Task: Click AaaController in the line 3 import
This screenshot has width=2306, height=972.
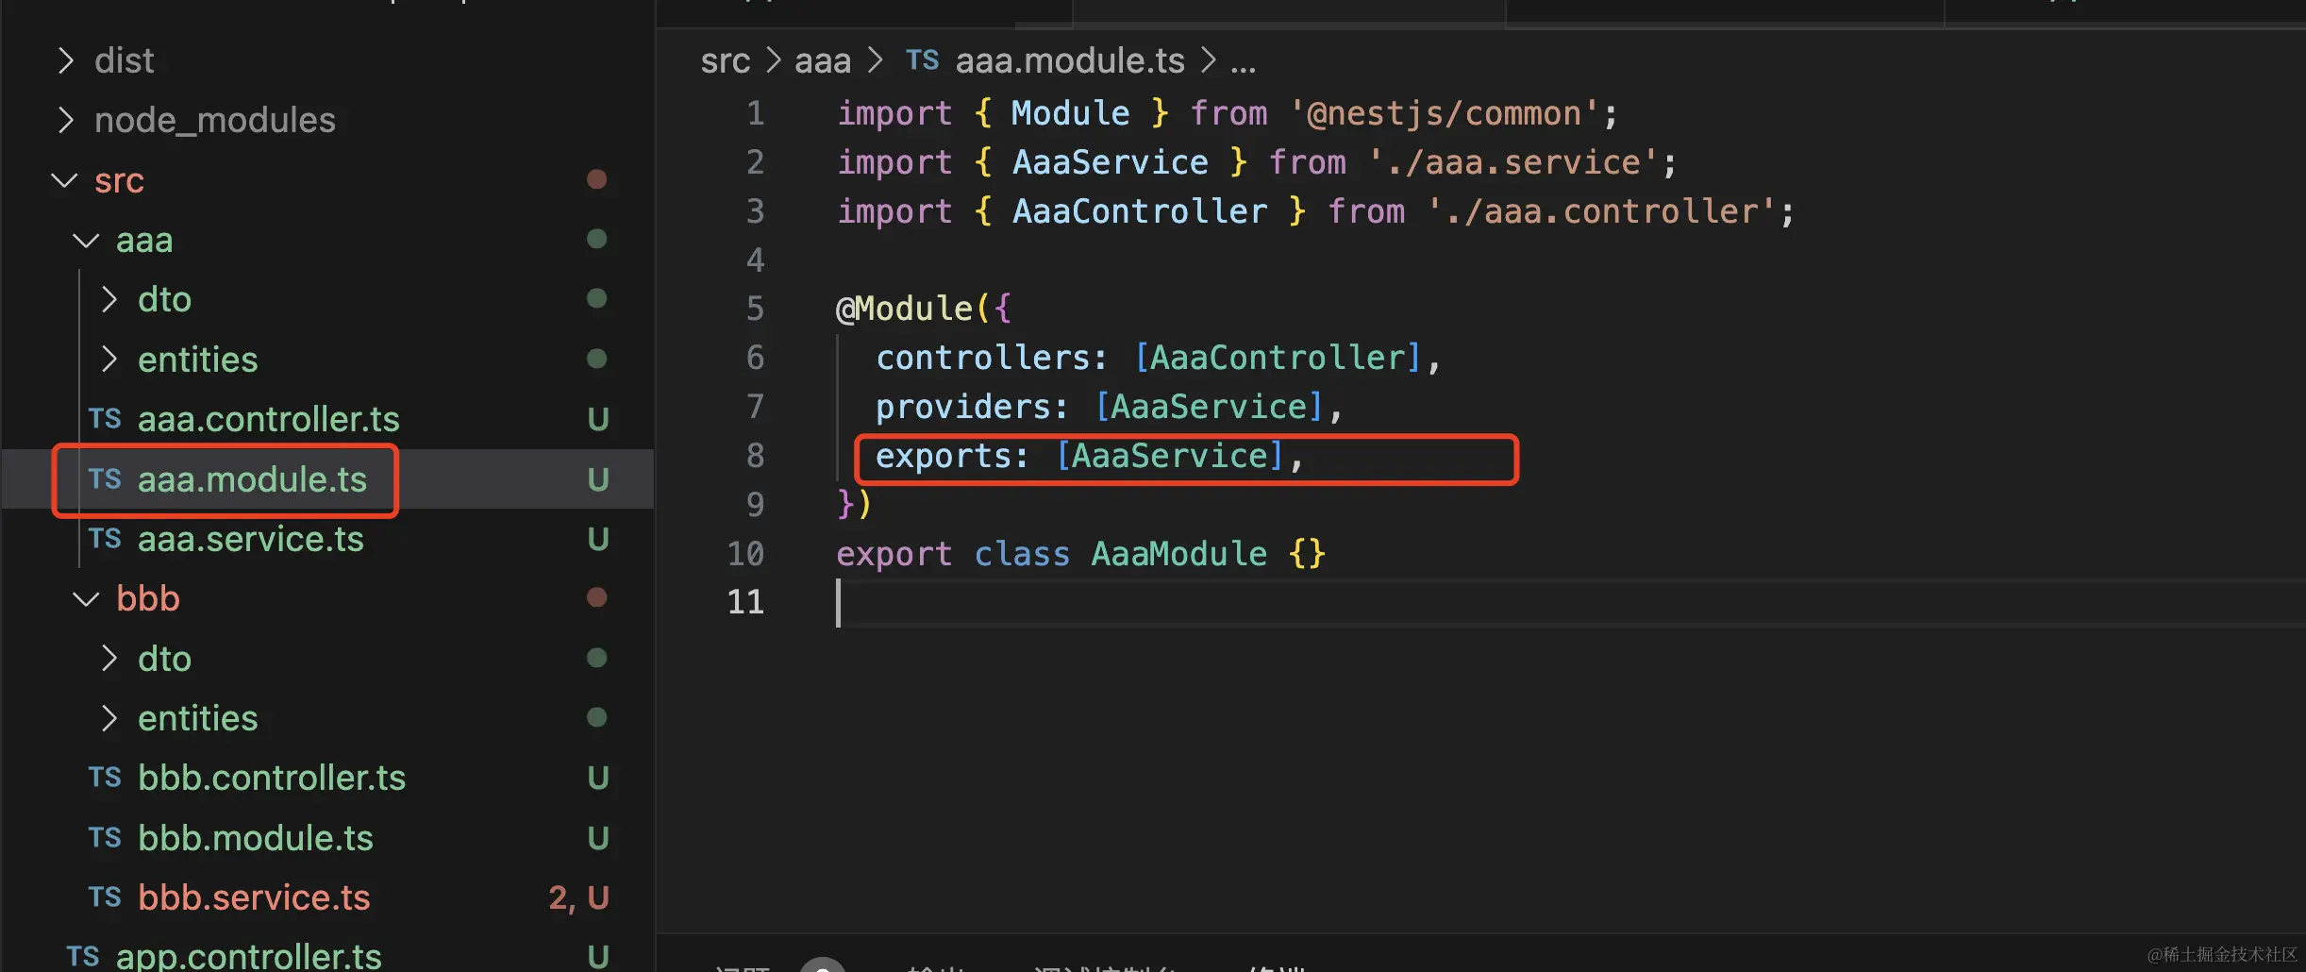Action: pos(1140,211)
